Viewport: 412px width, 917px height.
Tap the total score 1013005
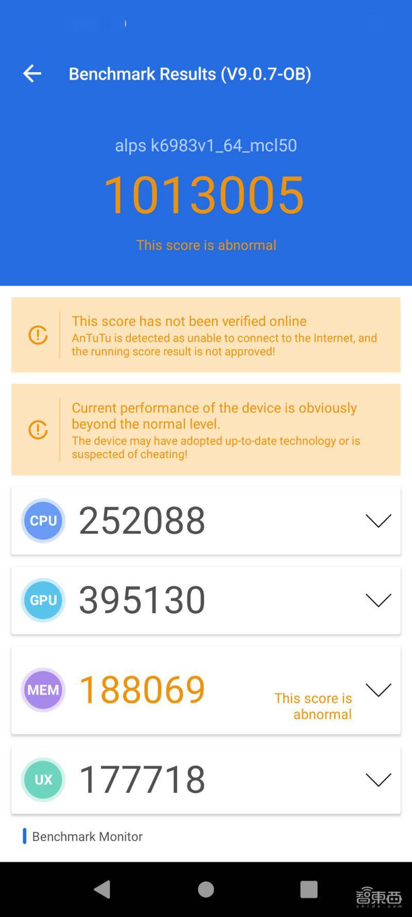[x=204, y=194]
